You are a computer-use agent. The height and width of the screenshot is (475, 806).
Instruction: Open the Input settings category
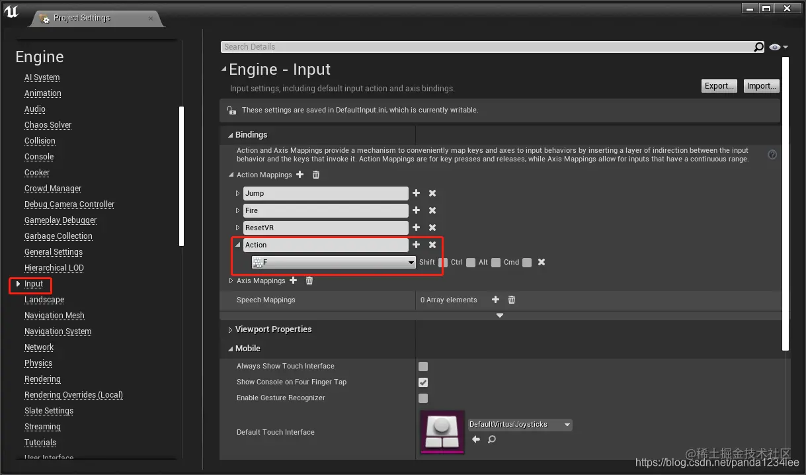34,284
